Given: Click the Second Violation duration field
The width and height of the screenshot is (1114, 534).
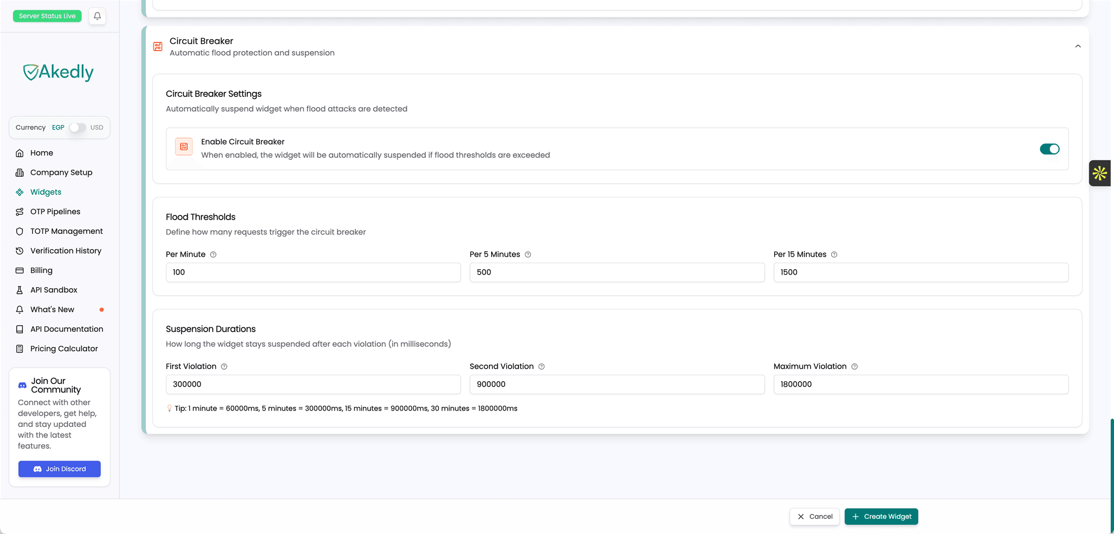Looking at the screenshot, I should coord(617,384).
